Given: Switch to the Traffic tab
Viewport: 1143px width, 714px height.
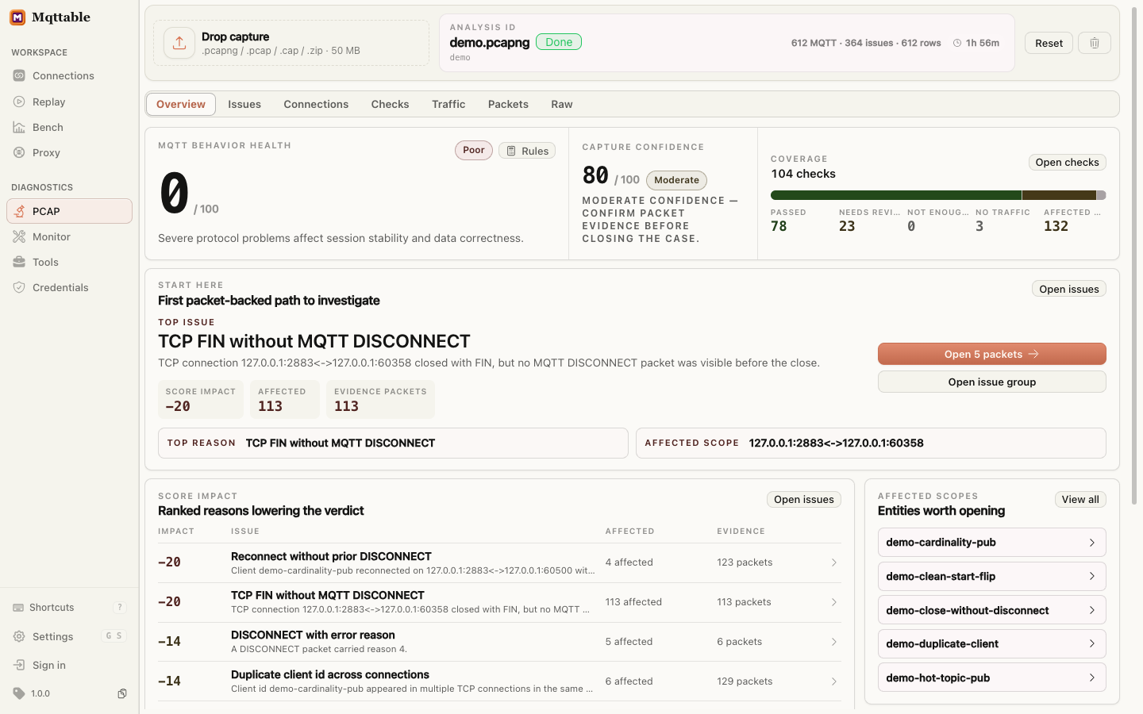Looking at the screenshot, I should coord(448,104).
